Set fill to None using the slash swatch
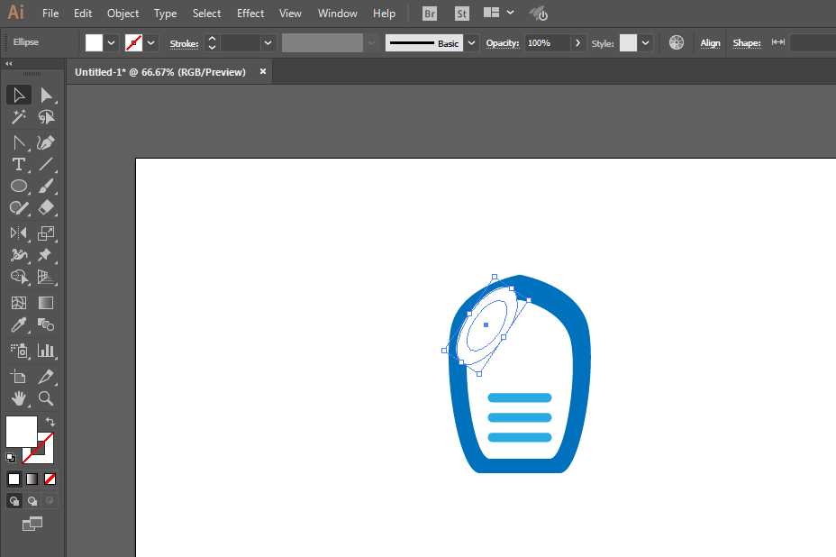This screenshot has width=836, height=557. [50, 479]
